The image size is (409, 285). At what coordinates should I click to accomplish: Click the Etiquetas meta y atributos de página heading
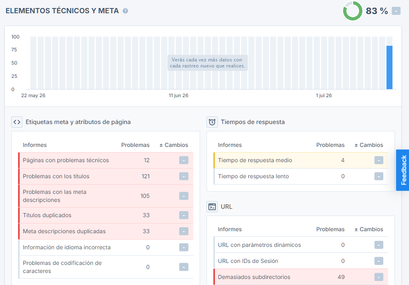(78, 122)
